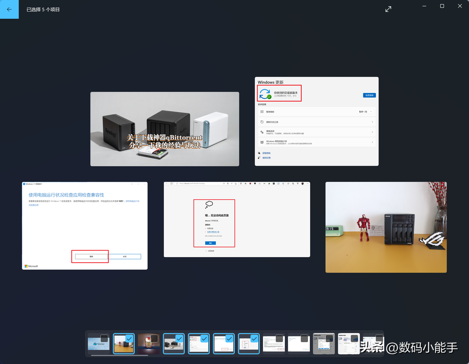This screenshot has height=364, width=469.
Task: Open the large Iron Man and ASUS NAS photo
Action: 386,227
